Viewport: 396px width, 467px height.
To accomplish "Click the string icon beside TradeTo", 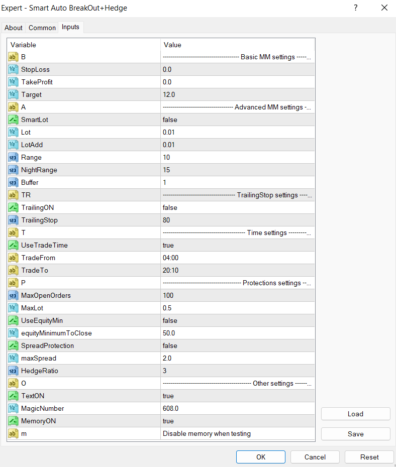I will pos(13,270).
